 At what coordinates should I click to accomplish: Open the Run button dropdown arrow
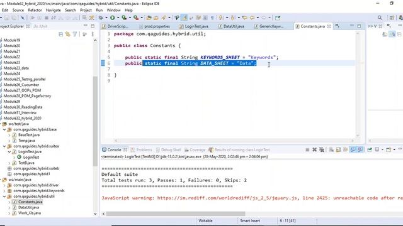coord(118,18)
